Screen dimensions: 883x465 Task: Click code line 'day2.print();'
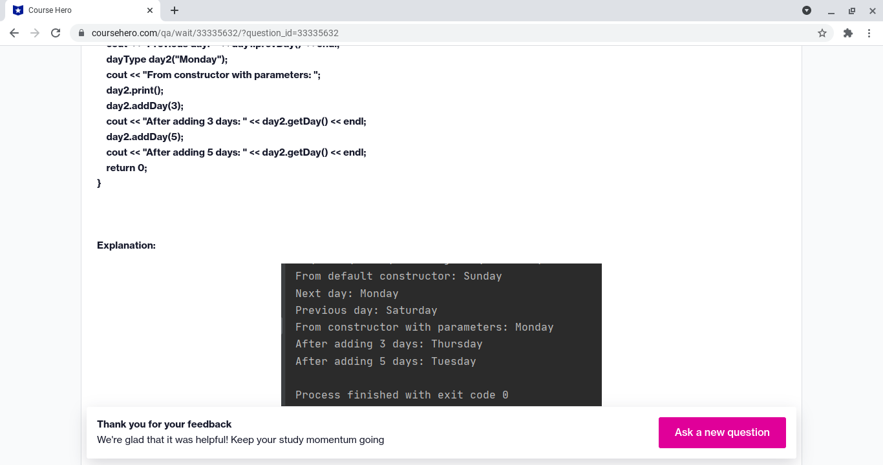[x=135, y=90]
